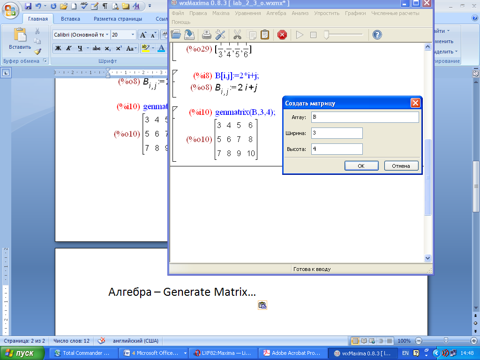Toggle Strikethrough (abc) formatting in Word
Image resolution: width=480 pixels, height=360 pixels.
[97, 48]
